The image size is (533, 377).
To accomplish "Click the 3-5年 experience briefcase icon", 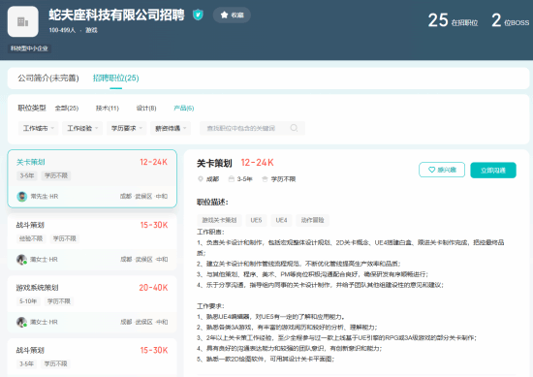I will (x=232, y=179).
